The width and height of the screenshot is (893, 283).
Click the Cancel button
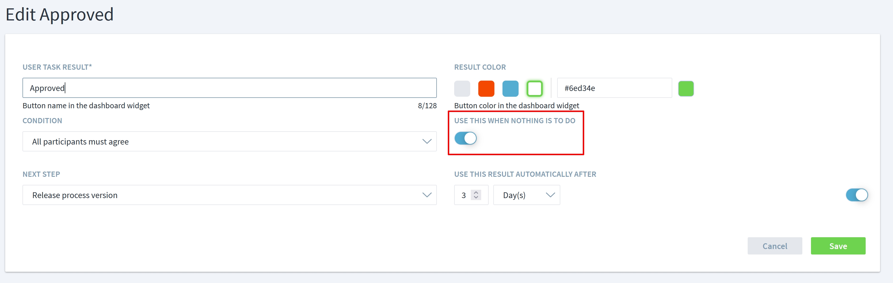point(774,246)
